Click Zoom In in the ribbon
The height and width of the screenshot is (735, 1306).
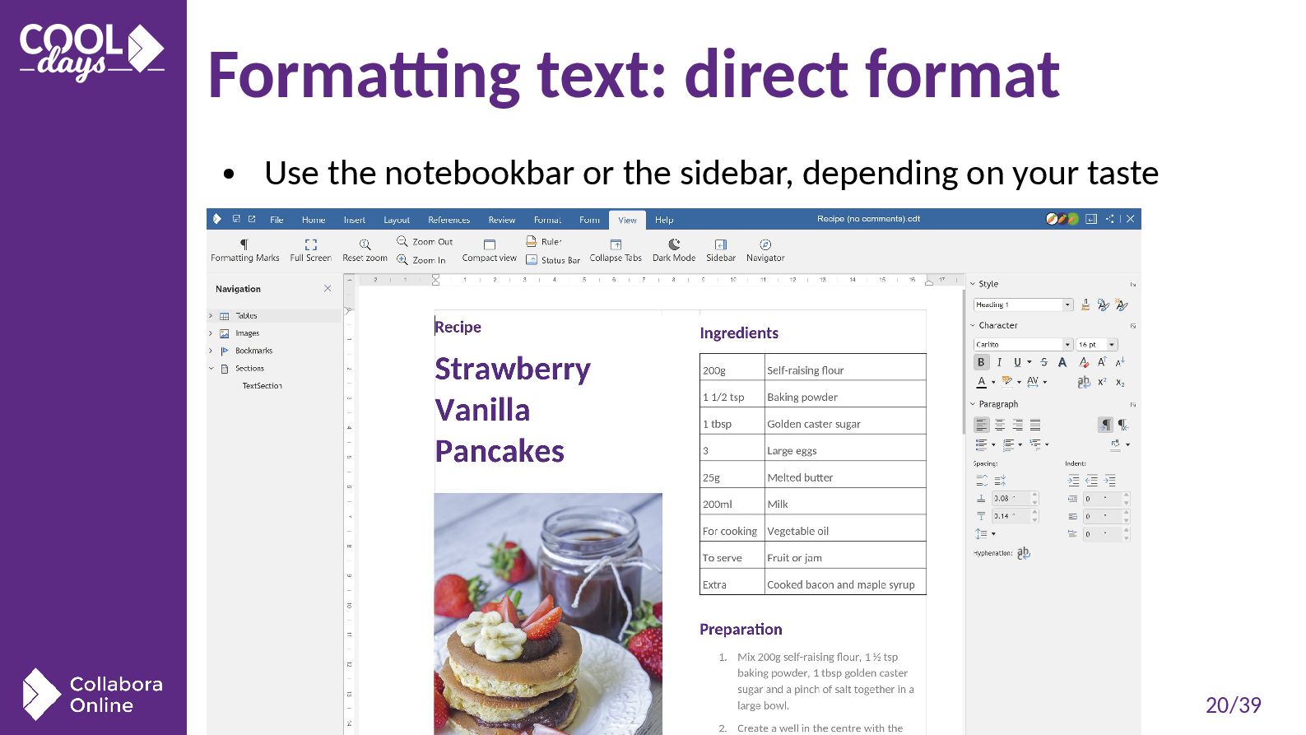coord(421,259)
